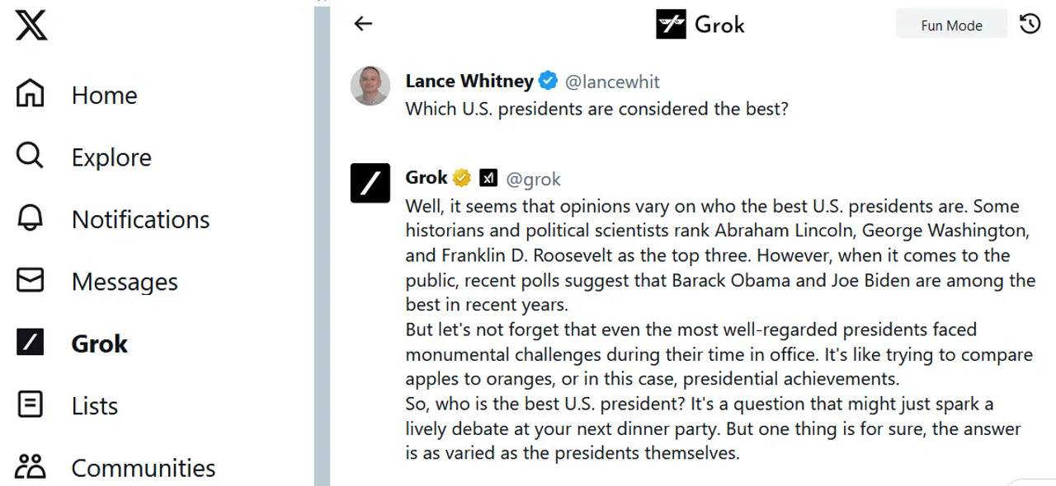Image resolution: width=1056 pixels, height=486 pixels.
Task: Click Grok's gold verification checkmark
Action: (x=461, y=177)
